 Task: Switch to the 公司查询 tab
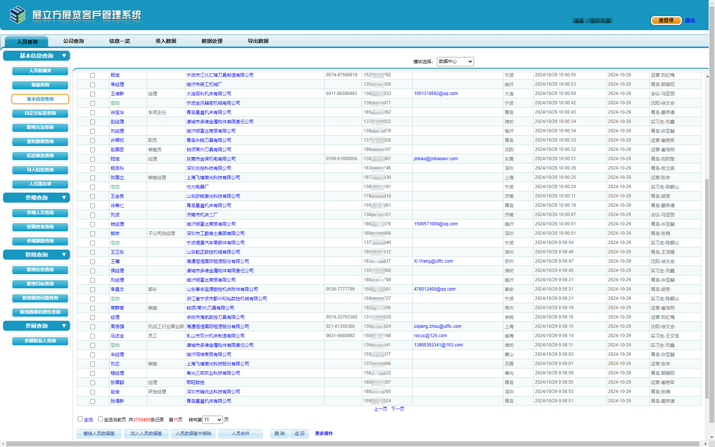click(x=73, y=41)
